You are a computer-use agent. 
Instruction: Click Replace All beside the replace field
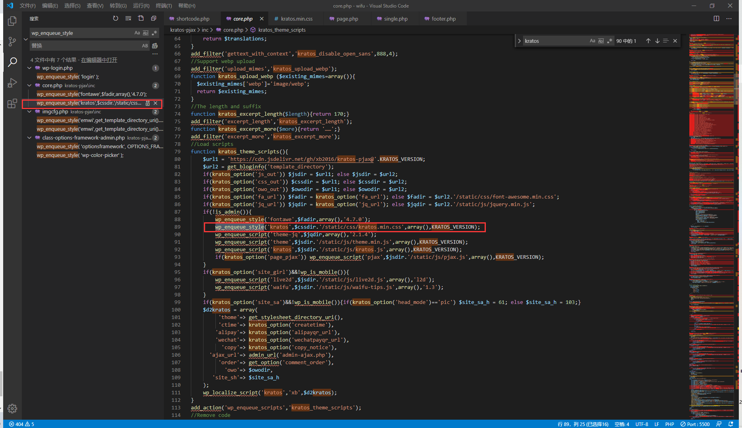click(155, 46)
